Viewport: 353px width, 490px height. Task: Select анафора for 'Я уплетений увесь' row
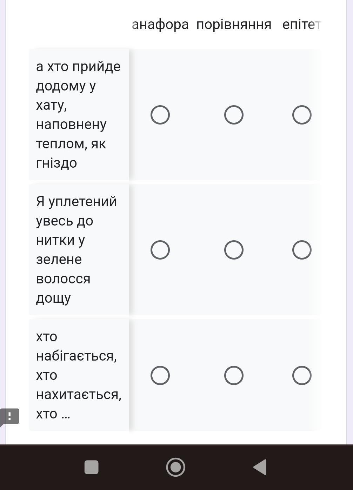tap(160, 250)
